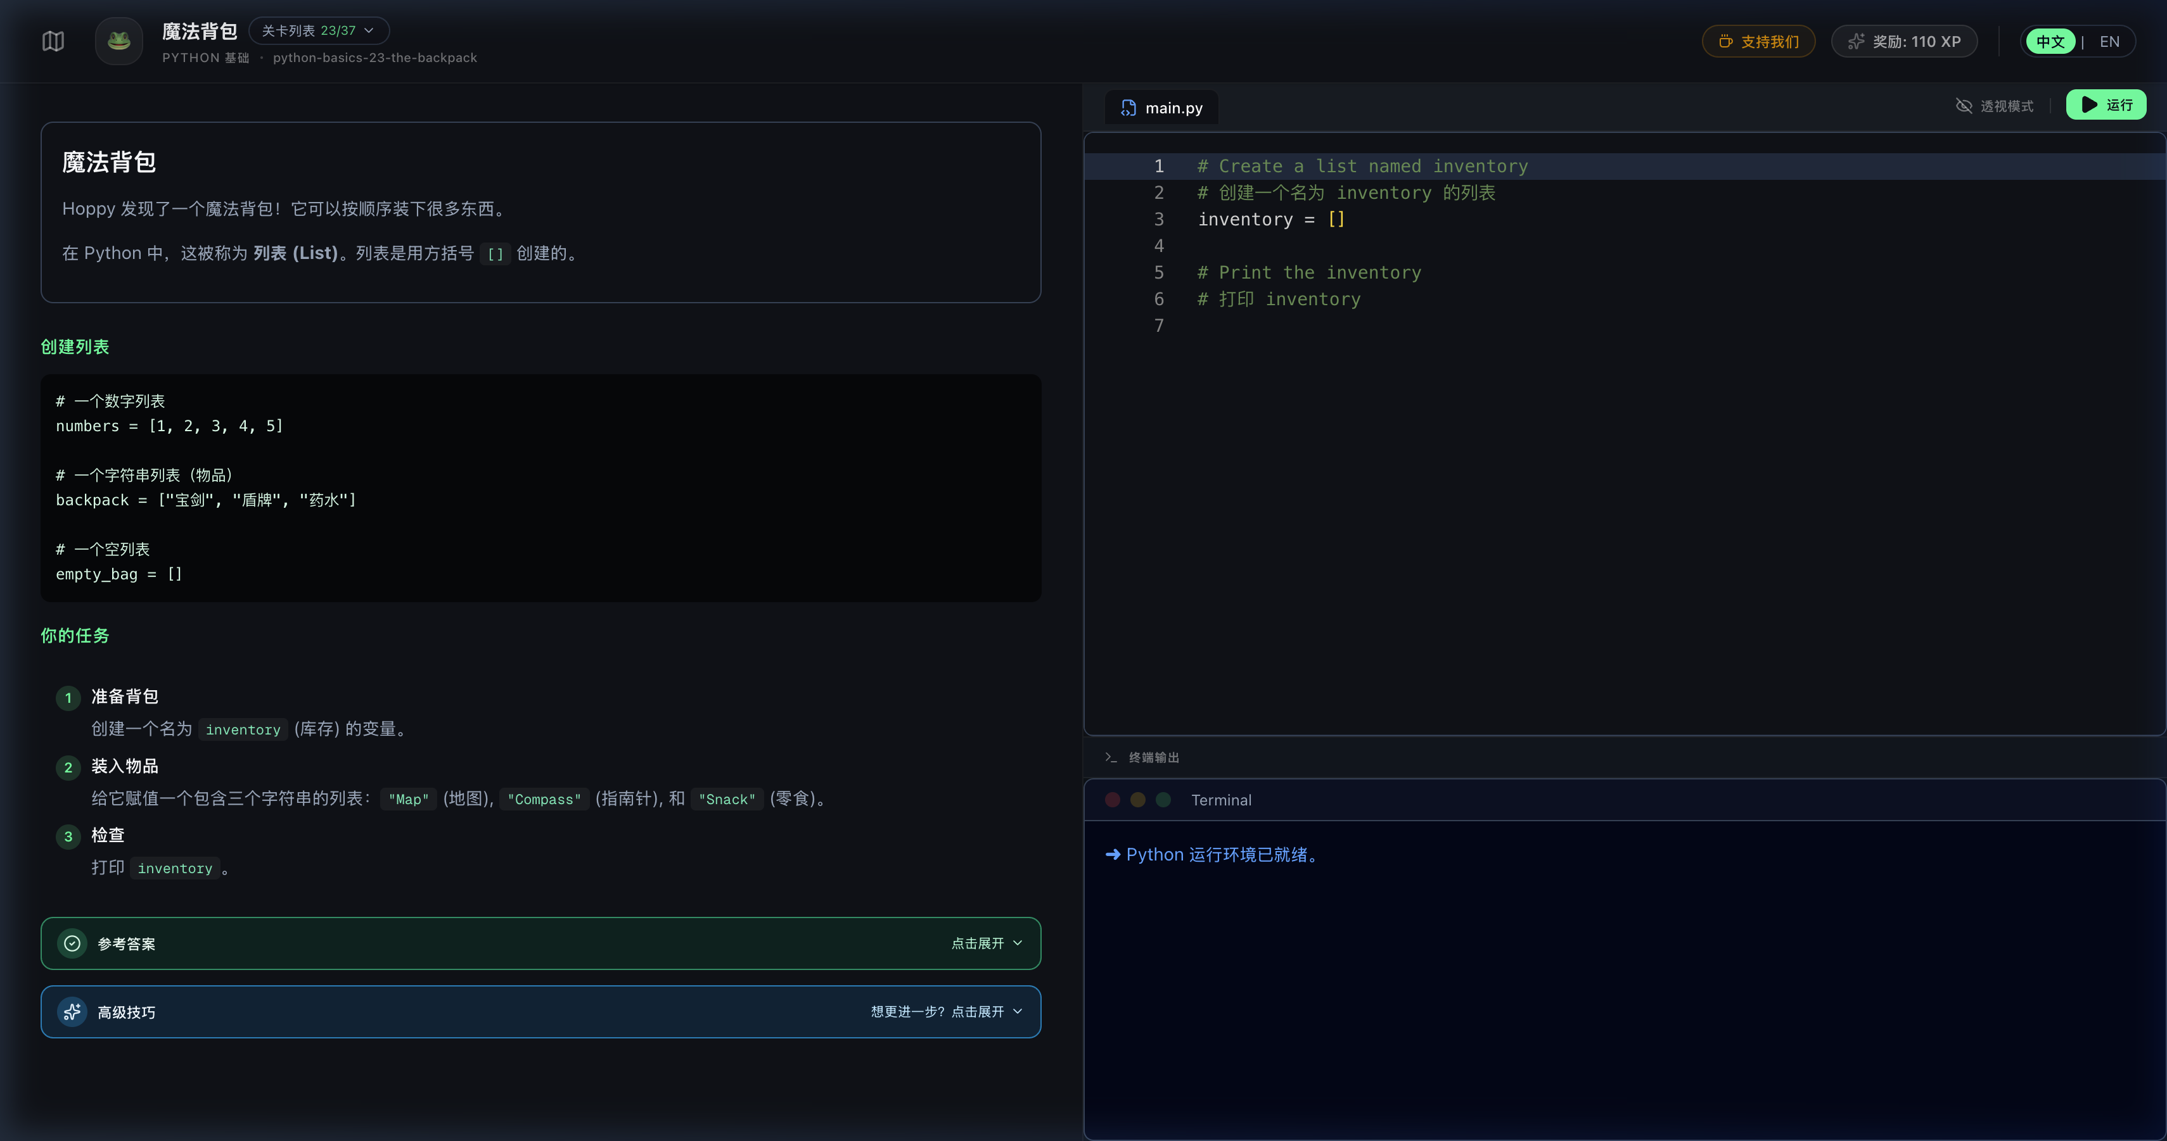Open the 关卡列表 23/37 dropdown
Screen dimensions: 2167x1141
[318, 31]
